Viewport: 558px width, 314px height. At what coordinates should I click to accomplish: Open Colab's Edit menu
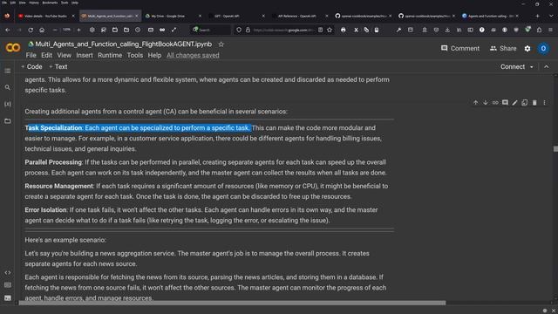pos(46,55)
